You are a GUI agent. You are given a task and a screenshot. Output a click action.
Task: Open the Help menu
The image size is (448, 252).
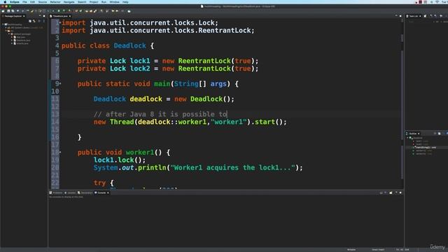(x=125, y=2)
